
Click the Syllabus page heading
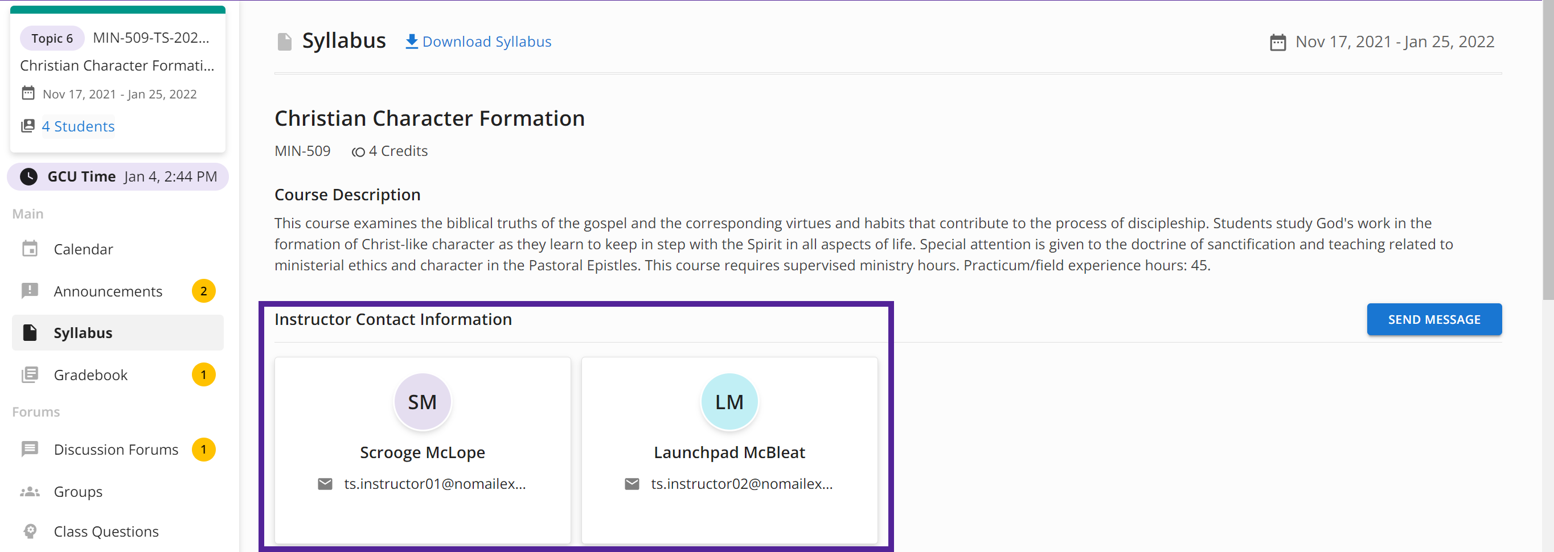click(x=344, y=41)
